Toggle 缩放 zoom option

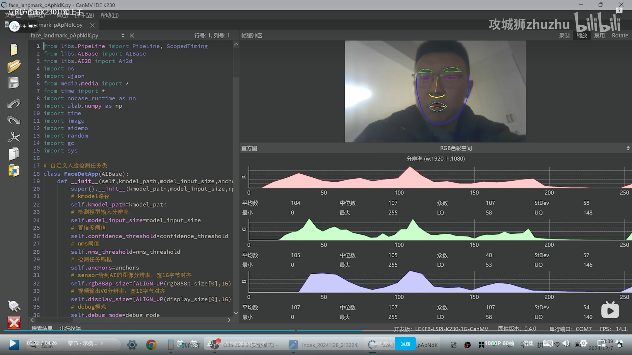tap(582, 36)
